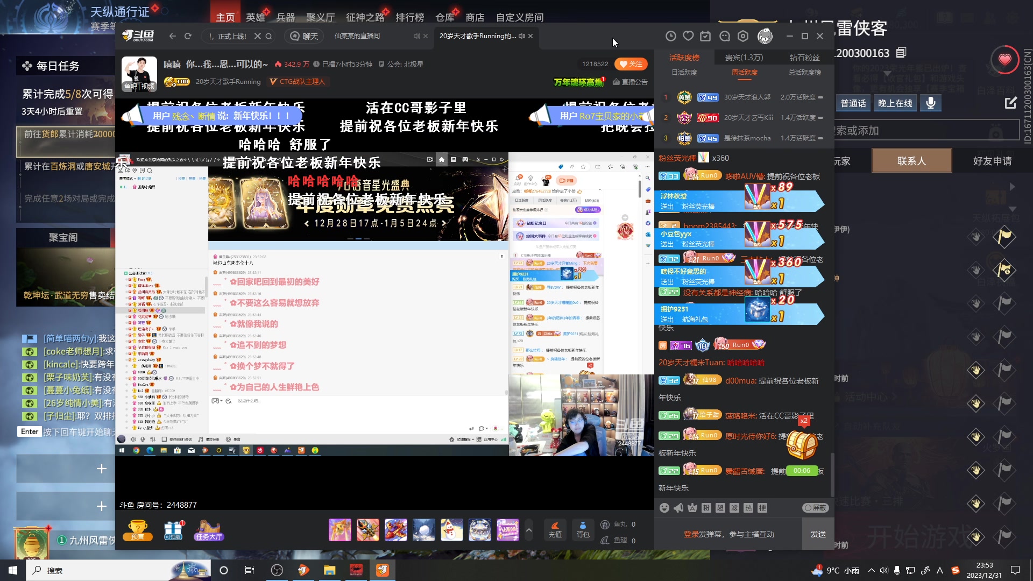
Task: Open 预言 trophy icon
Action: pyautogui.click(x=138, y=530)
